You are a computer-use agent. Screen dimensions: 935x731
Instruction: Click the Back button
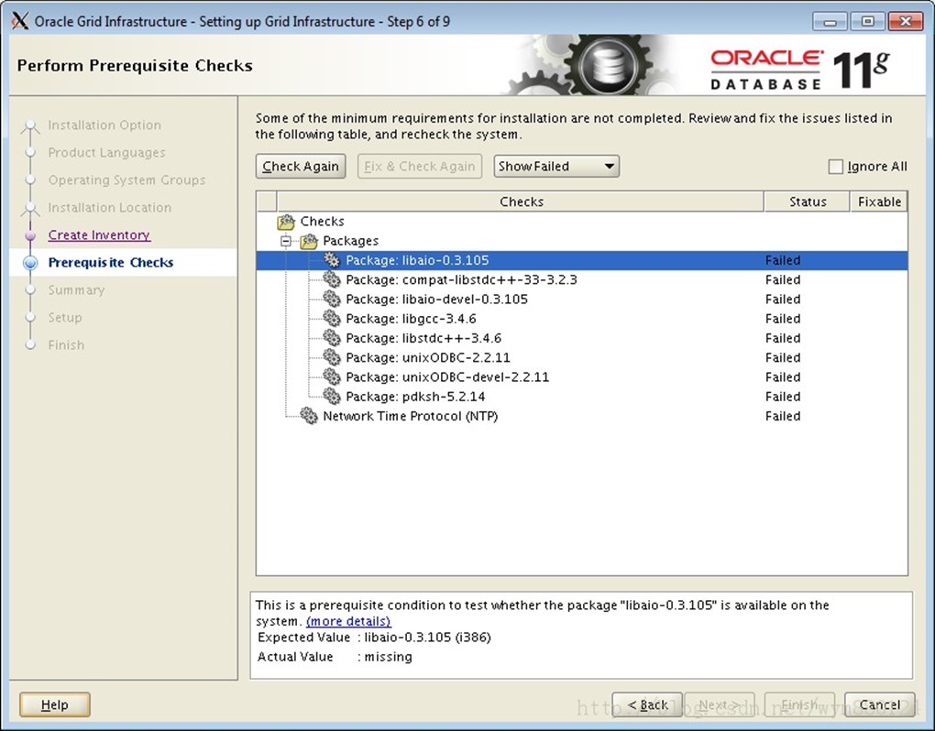coord(647,704)
